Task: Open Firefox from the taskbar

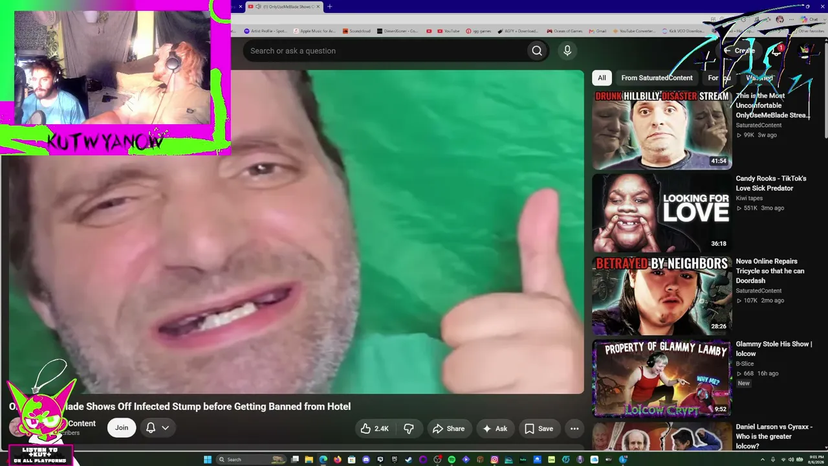Action: tap(337, 460)
